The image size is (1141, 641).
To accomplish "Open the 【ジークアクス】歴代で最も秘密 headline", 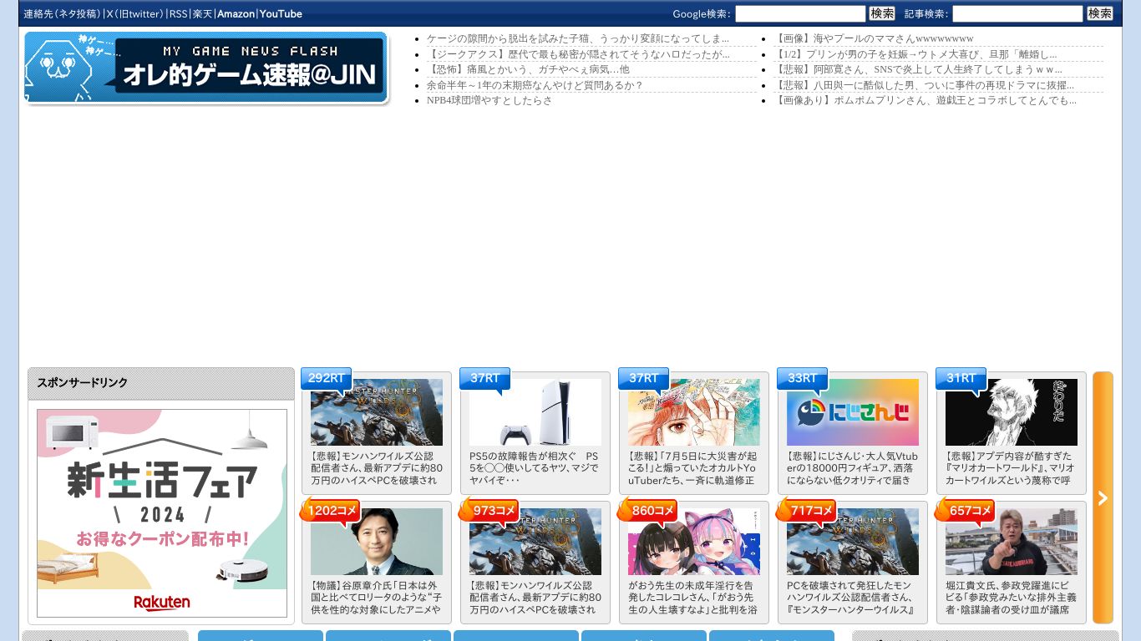I will (578, 54).
